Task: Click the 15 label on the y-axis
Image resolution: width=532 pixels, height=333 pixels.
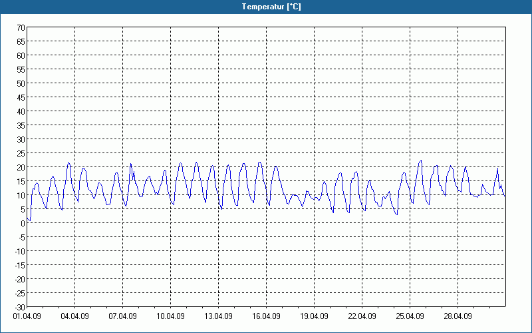Action: click(21, 181)
